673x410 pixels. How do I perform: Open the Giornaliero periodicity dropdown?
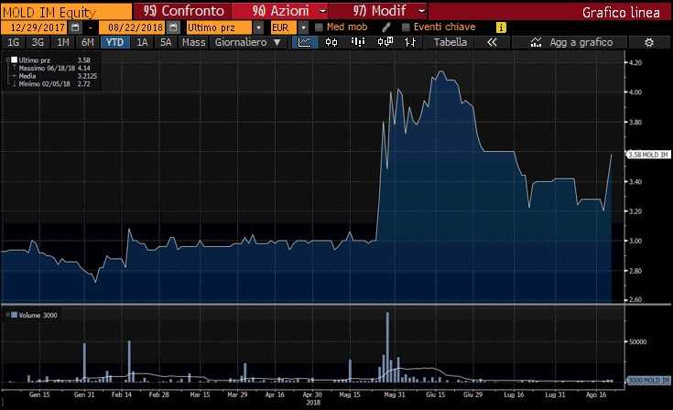(x=247, y=42)
